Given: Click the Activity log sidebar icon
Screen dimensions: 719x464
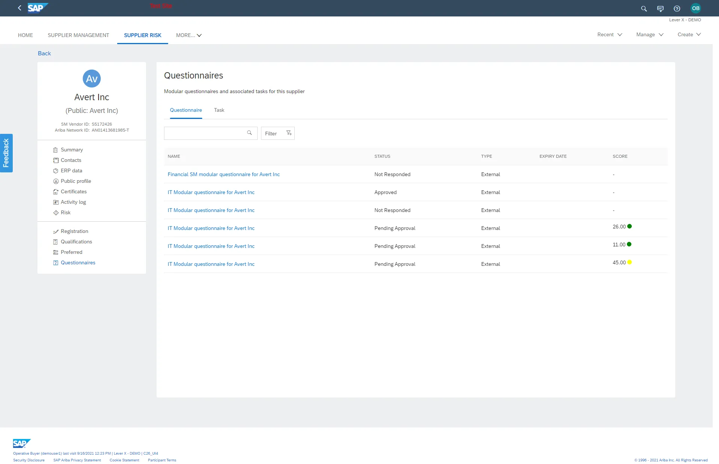Looking at the screenshot, I should 55,202.
